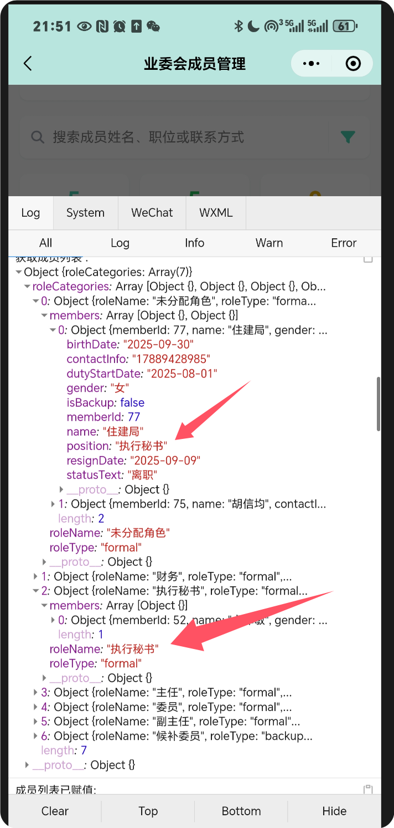Jump to end with Bottom button
394x828 pixels.
pyautogui.click(x=241, y=811)
